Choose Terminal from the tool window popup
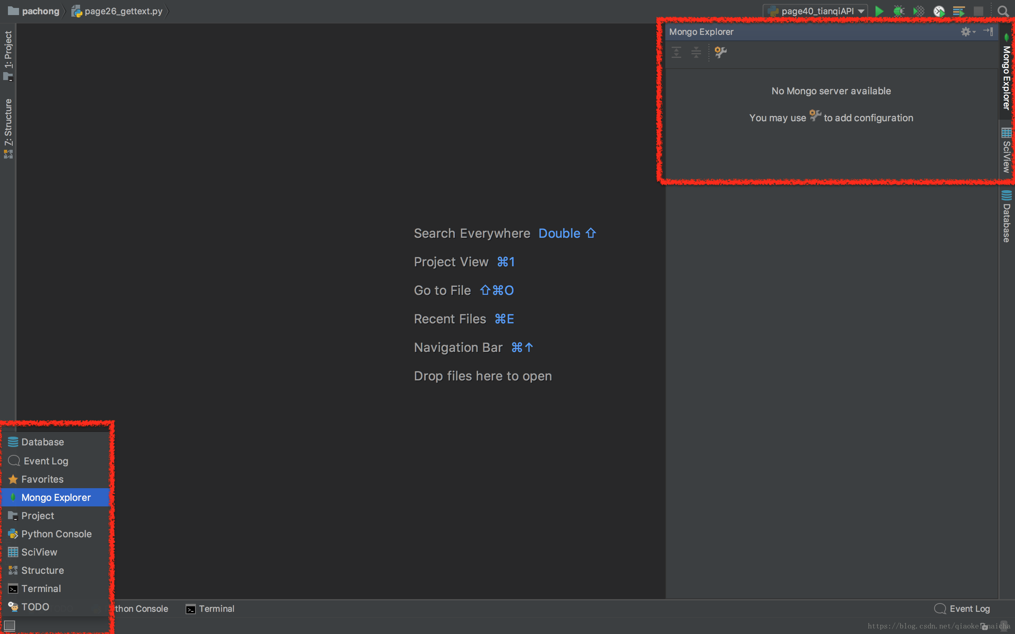The width and height of the screenshot is (1015, 634). click(x=56, y=589)
